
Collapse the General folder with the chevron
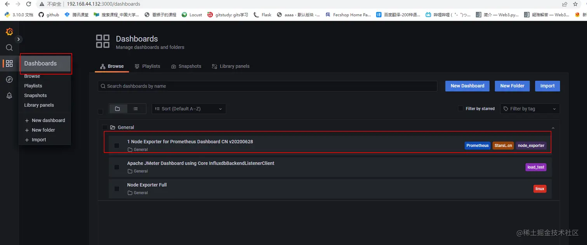point(553,128)
